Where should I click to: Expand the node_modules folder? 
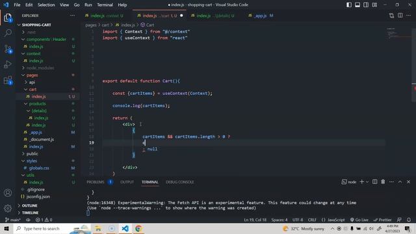pos(40,68)
